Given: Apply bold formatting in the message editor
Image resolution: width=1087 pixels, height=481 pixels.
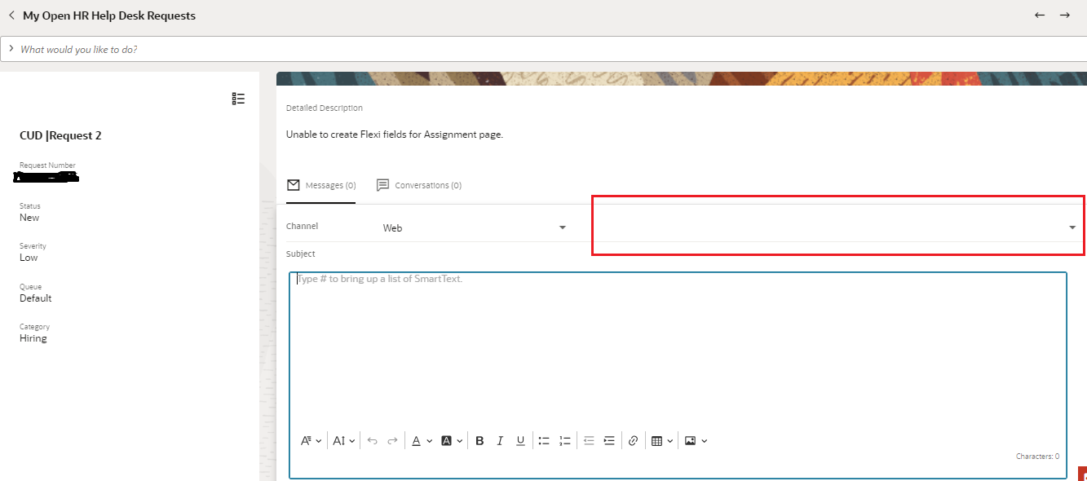Looking at the screenshot, I should (479, 440).
